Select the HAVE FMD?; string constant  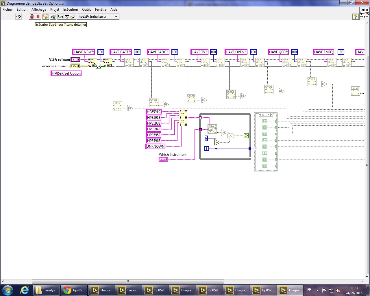(324, 52)
